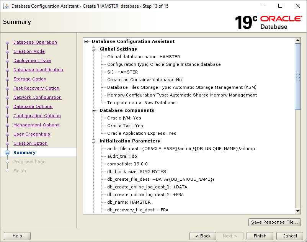
Task: Go Back to the previous step
Action: pos(203,236)
